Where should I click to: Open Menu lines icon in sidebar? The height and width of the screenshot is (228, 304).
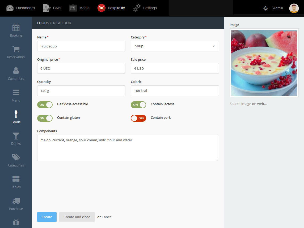coord(16,92)
